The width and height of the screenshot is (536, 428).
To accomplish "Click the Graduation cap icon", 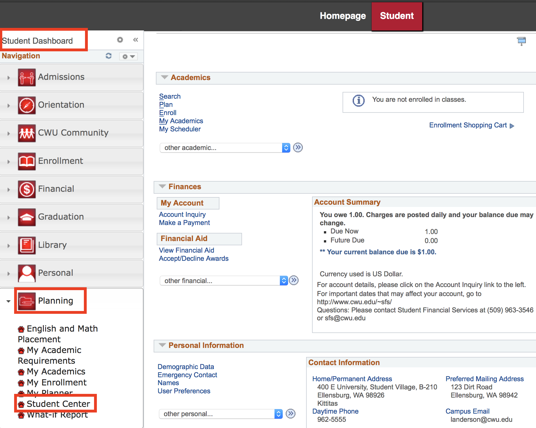I will [27, 217].
